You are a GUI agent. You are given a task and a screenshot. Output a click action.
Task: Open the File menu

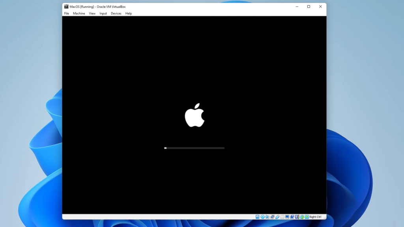pos(66,13)
